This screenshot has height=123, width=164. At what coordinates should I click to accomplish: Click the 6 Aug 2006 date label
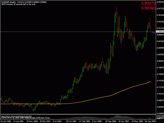pos(18,121)
